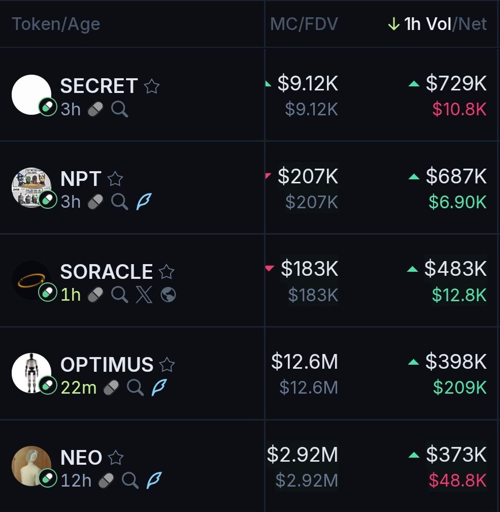Click the pill icon next to OPTIMUS age
Viewport: 500px width, 512px height.
[111, 388]
